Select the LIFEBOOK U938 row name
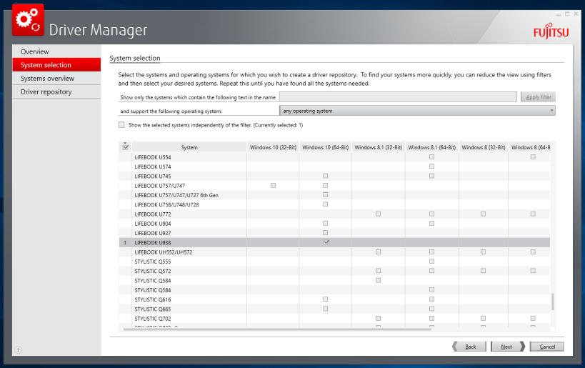The width and height of the screenshot is (585, 368). [x=153, y=243]
